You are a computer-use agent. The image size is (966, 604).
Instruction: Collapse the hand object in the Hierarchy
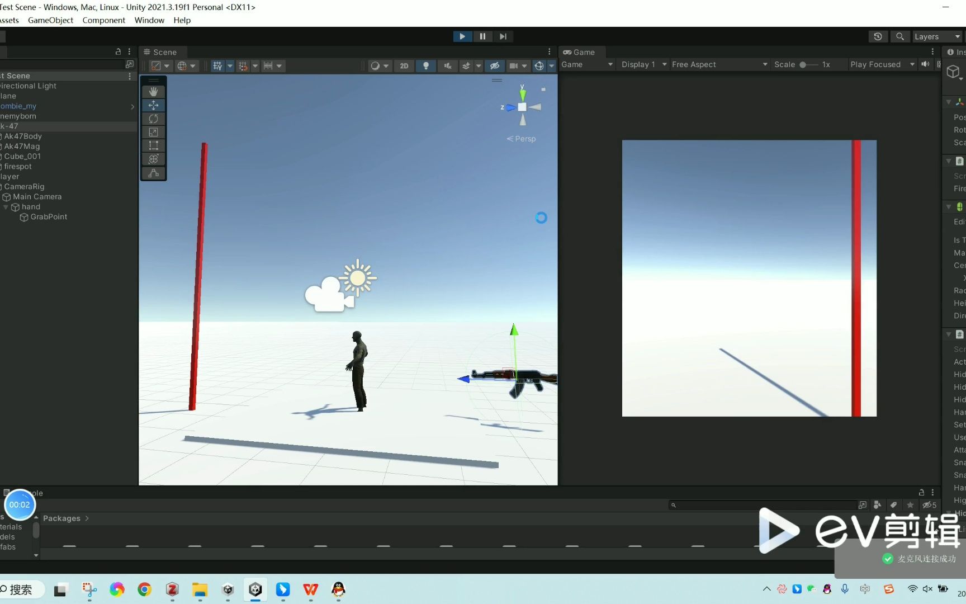tap(6, 206)
